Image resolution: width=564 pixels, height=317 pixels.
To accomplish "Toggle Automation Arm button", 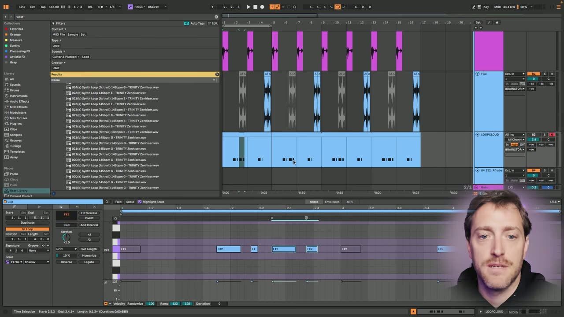I will click(x=278, y=7).
